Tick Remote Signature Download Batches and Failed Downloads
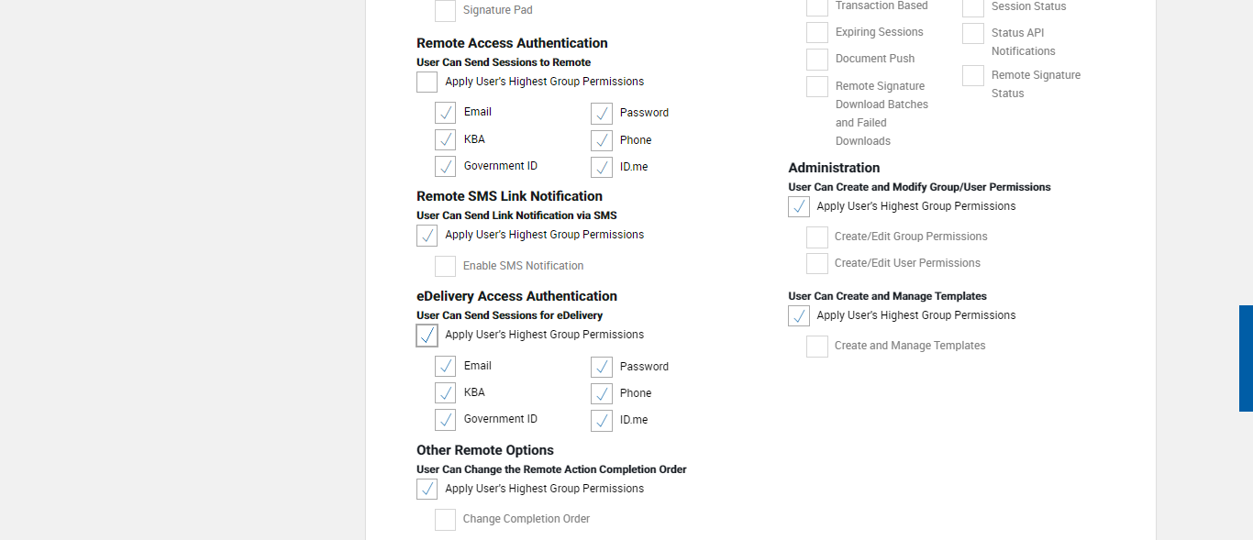 point(817,87)
